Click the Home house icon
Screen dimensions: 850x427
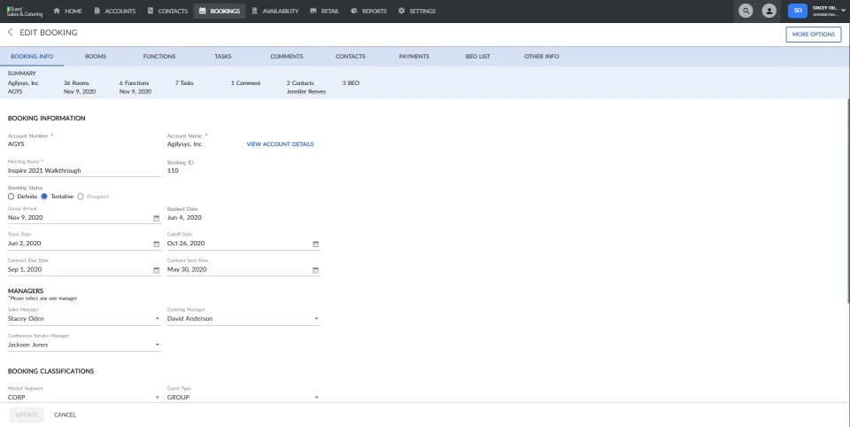click(57, 11)
